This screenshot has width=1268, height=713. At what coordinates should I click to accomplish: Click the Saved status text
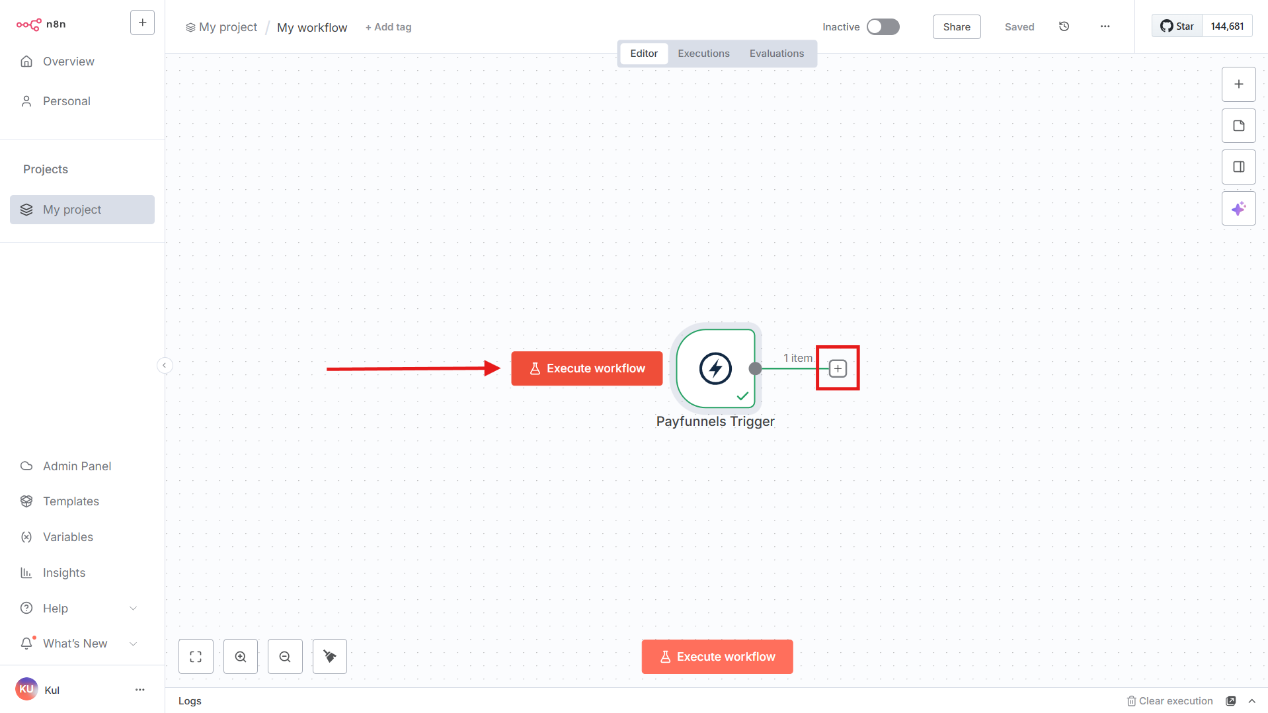1019,27
